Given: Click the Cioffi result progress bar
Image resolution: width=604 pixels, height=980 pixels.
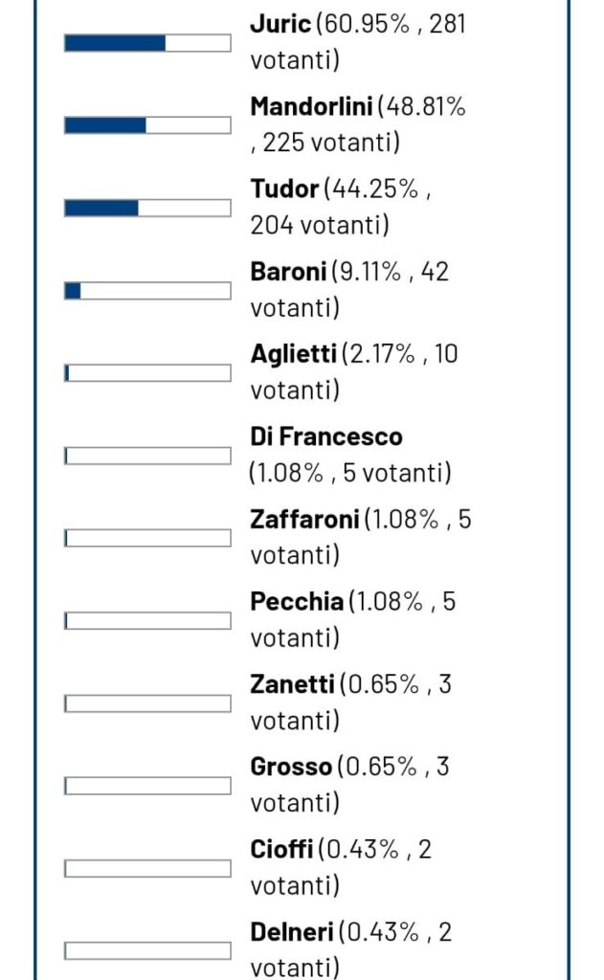Looking at the screenshot, I should 147,868.
